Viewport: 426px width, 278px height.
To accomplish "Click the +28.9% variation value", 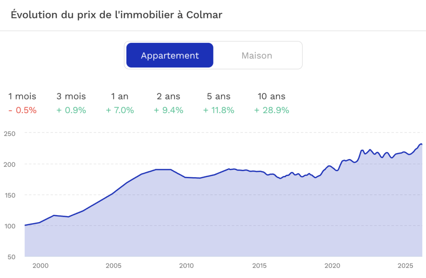I will pos(271,110).
